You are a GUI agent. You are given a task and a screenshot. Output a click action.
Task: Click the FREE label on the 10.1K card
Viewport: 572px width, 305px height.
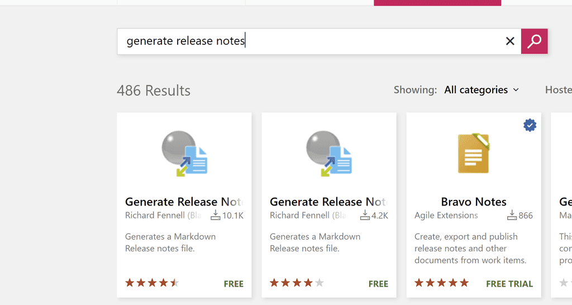(x=233, y=284)
